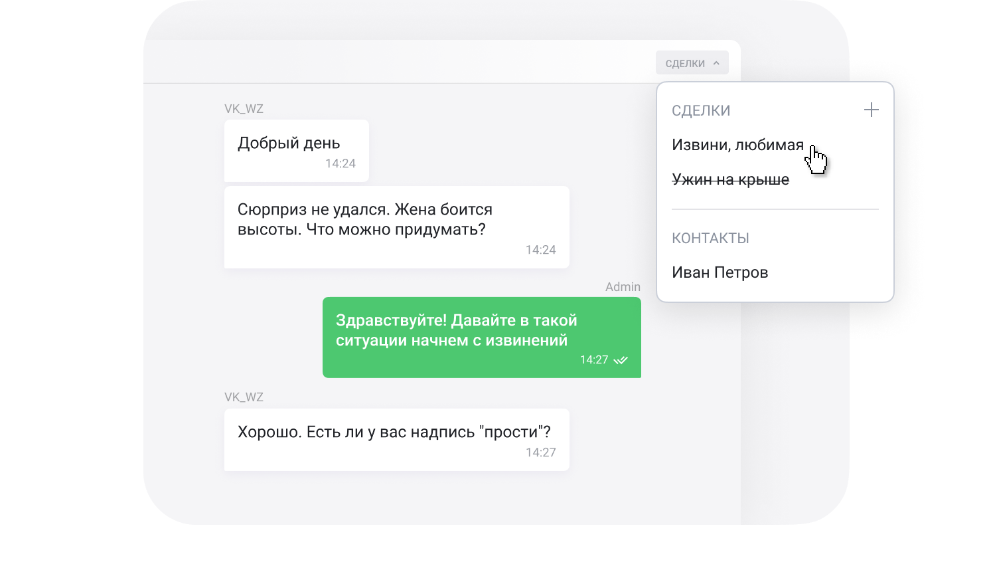Click the СДЕЛКИ header in panel
The height and width of the screenshot is (578, 993).
click(x=701, y=110)
